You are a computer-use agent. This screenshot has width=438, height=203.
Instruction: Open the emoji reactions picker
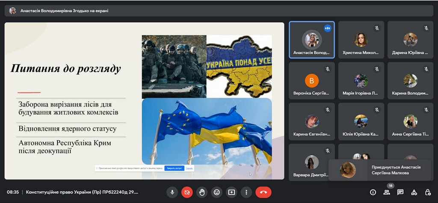coord(217,192)
